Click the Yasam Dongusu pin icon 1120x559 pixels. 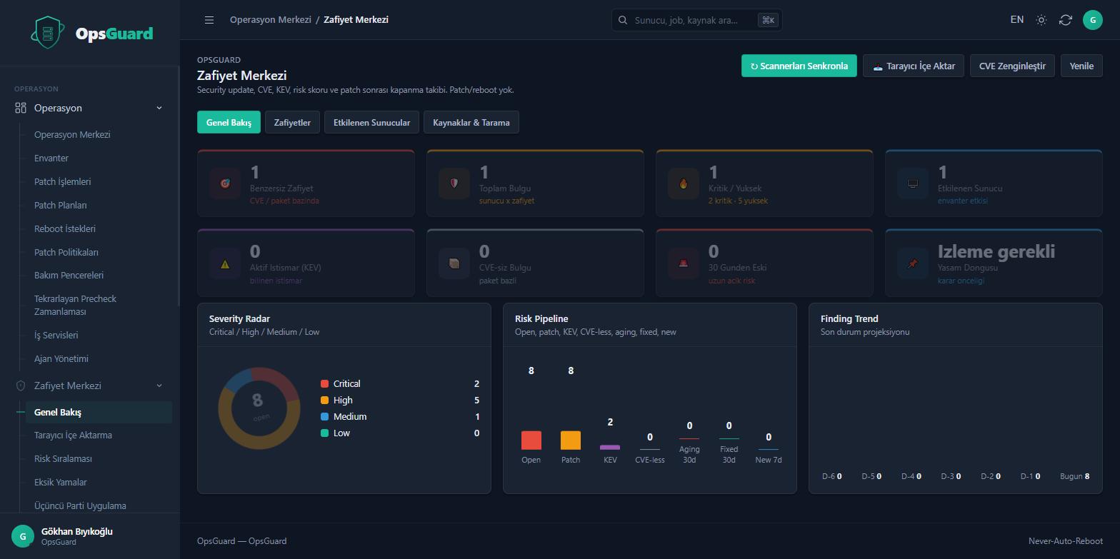913,263
